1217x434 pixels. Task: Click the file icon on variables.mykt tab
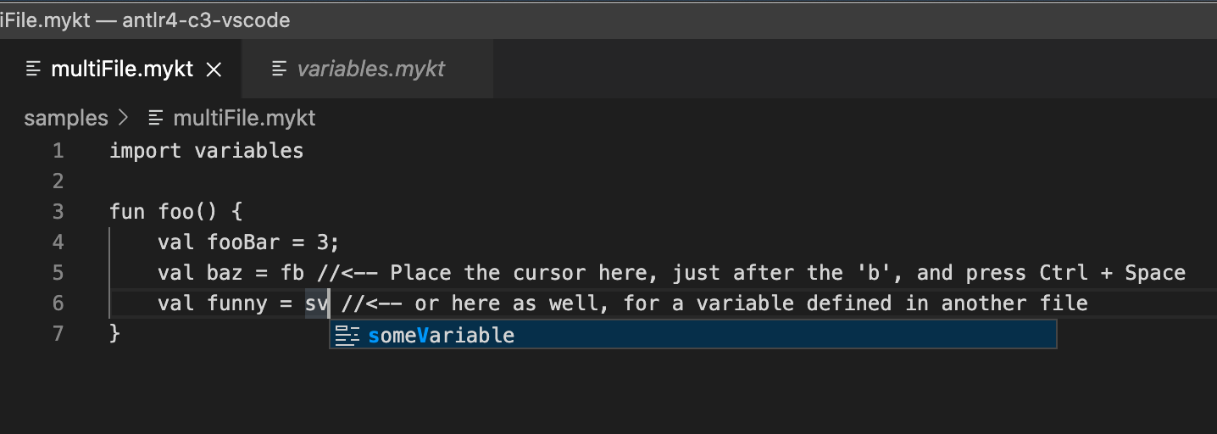coord(279,69)
